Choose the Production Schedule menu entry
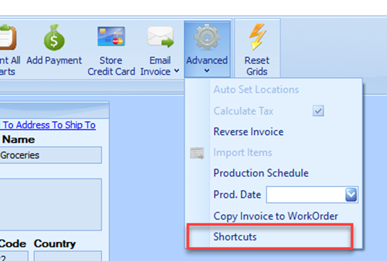The image size is (387, 261). [260, 173]
